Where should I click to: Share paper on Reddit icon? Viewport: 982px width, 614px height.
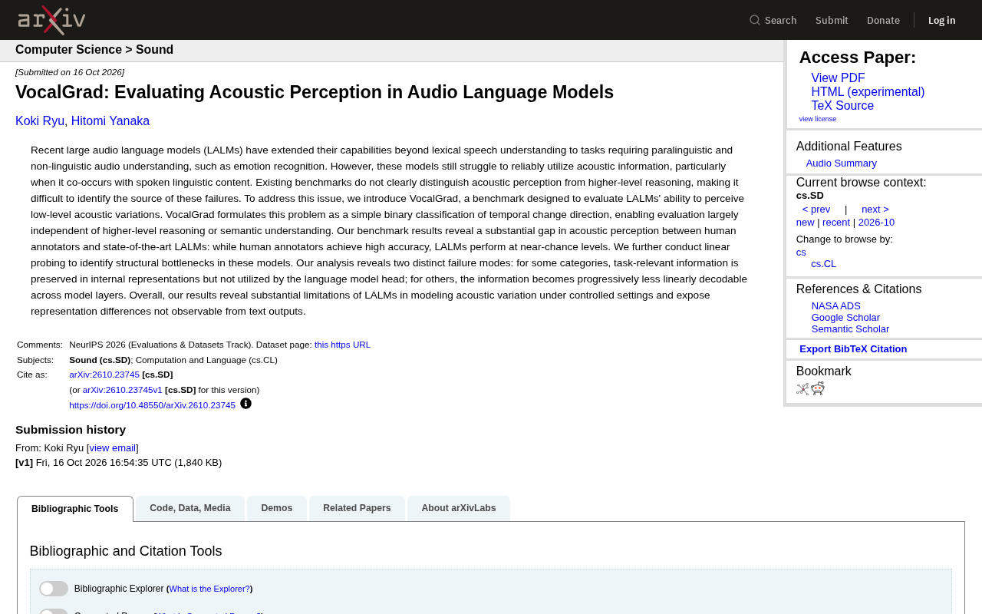tap(818, 388)
